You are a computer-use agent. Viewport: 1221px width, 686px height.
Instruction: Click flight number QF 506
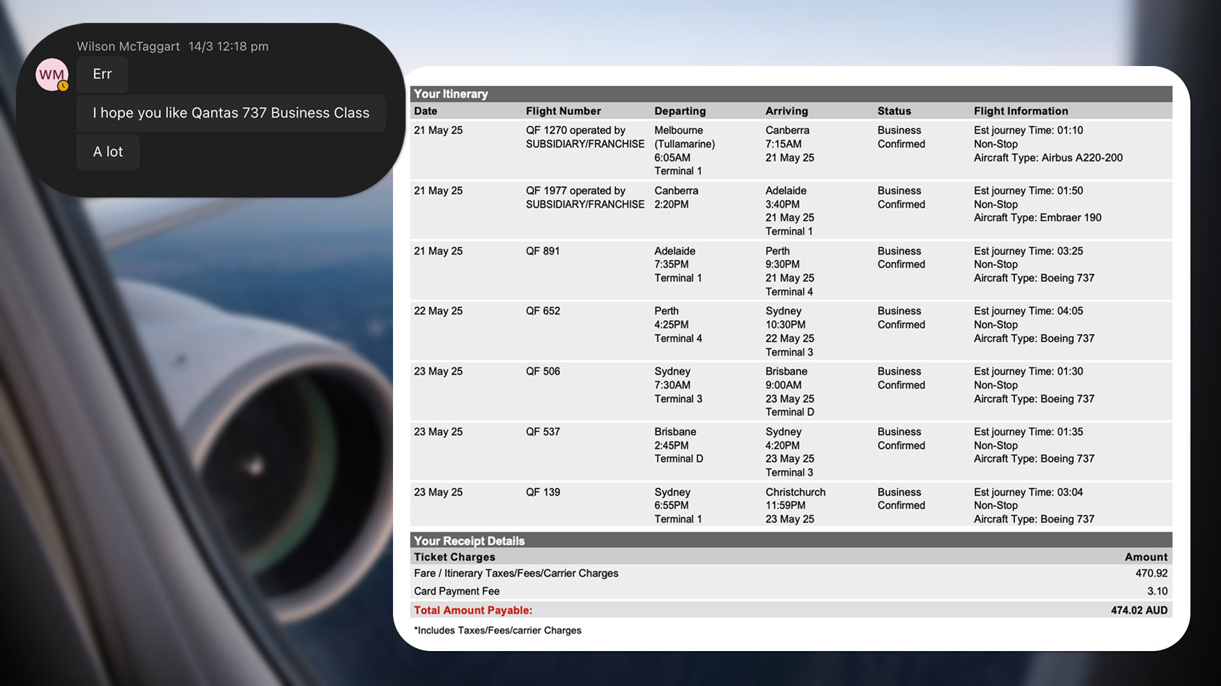tap(542, 372)
